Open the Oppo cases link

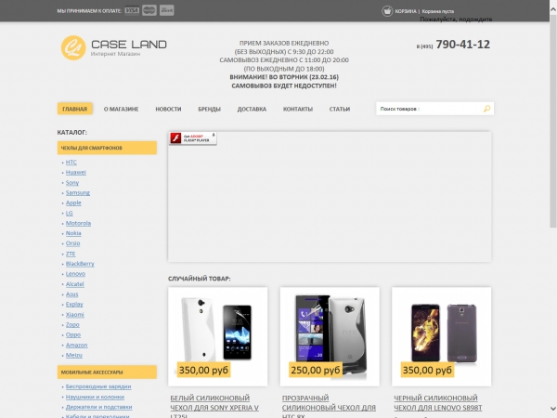coord(73,334)
